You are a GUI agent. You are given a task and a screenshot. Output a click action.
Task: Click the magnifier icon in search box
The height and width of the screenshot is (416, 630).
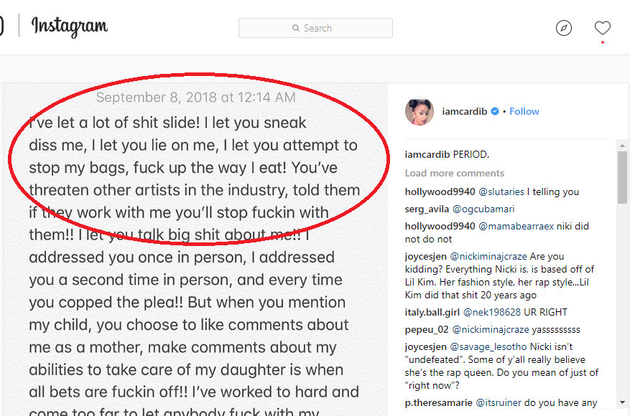click(x=296, y=28)
